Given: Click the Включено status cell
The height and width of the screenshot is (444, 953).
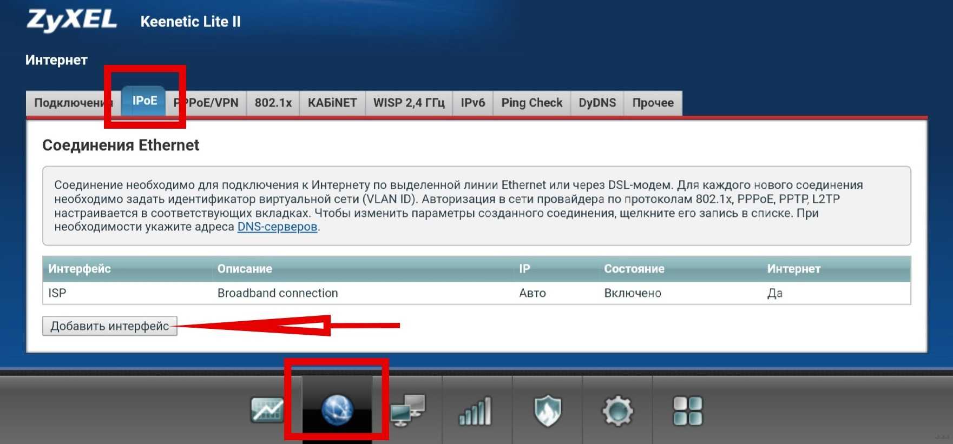Looking at the screenshot, I should (x=633, y=293).
